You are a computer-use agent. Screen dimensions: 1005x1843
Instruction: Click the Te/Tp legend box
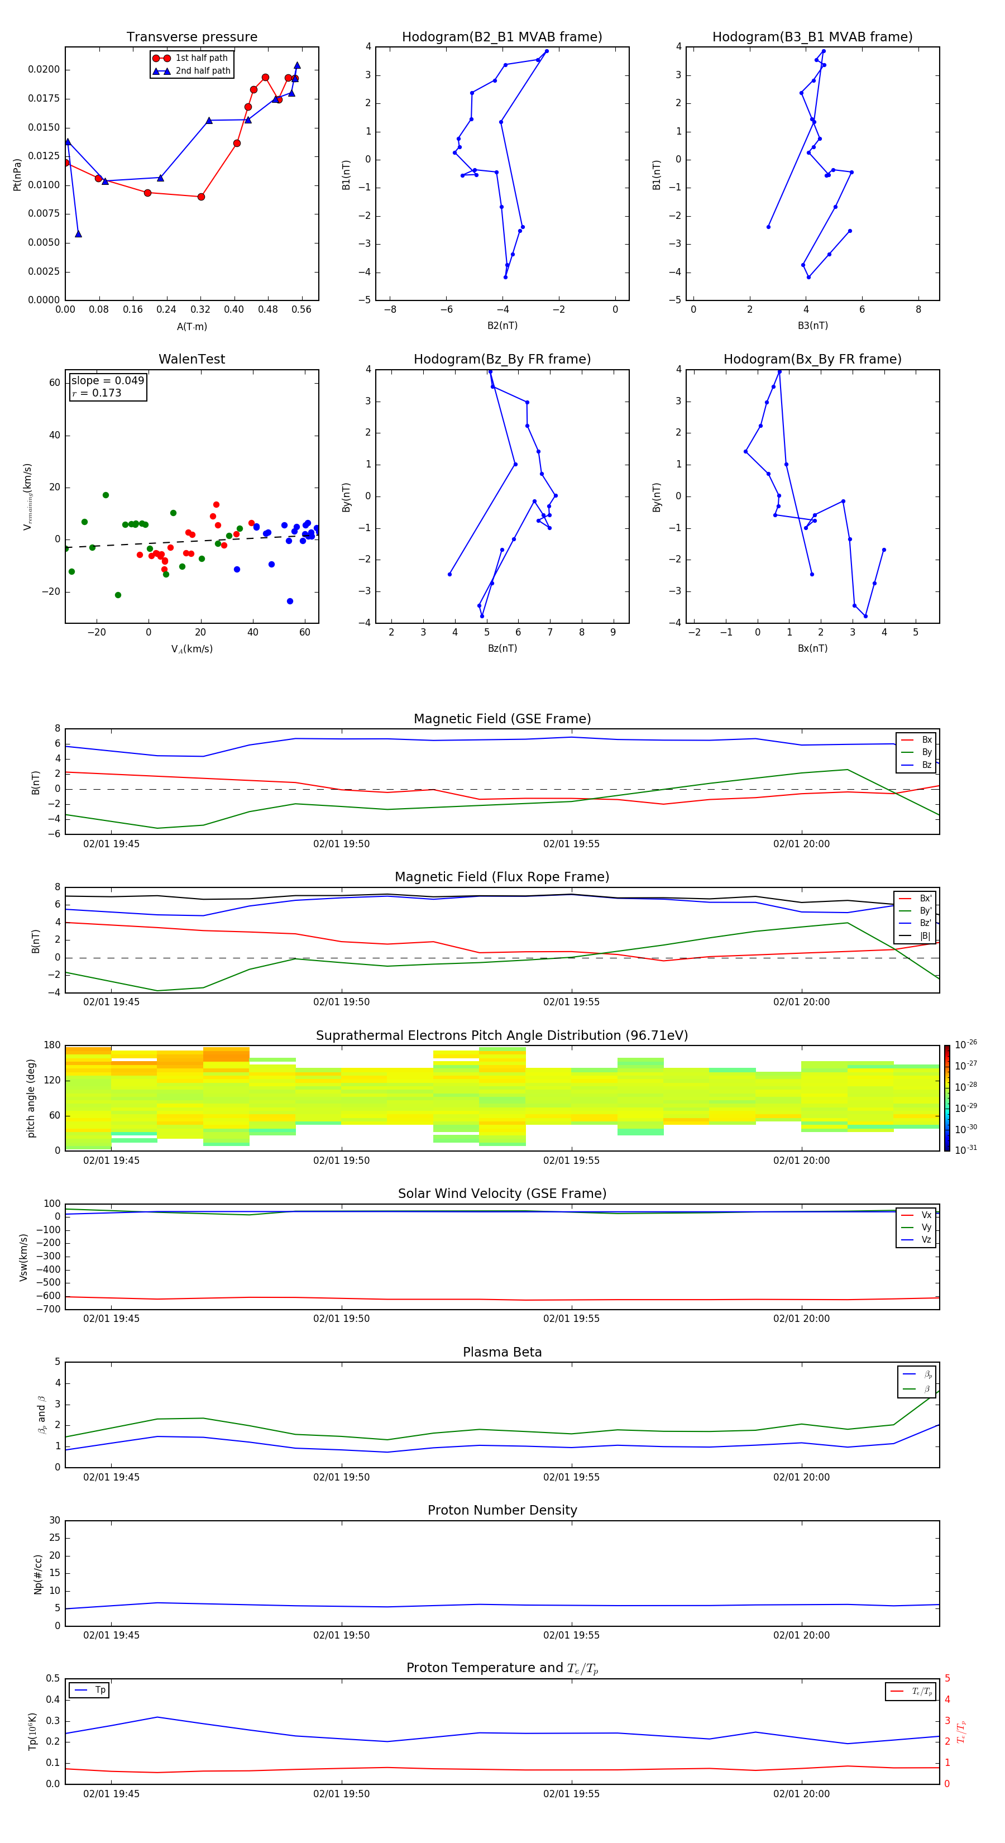click(911, 1691)
